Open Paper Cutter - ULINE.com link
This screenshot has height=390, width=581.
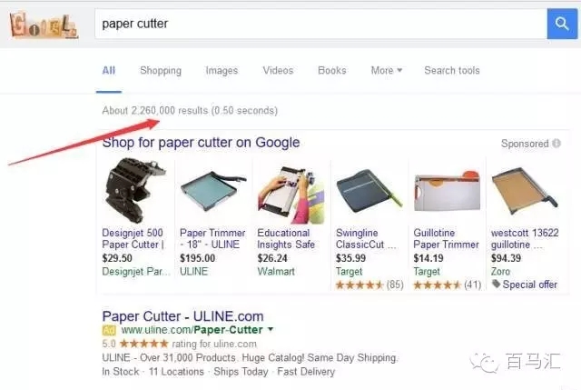coord(182,316)
